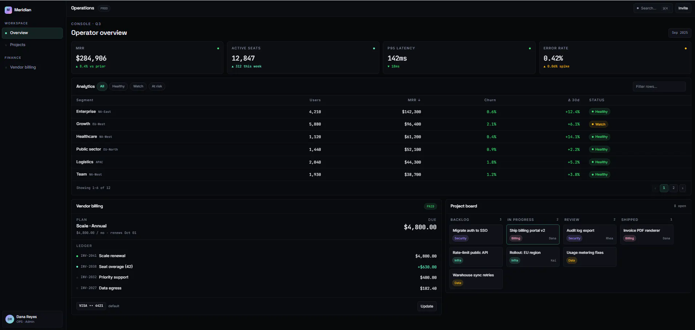
Task: Click the Watch status badge for Growth
Action: tap(598, 124)
